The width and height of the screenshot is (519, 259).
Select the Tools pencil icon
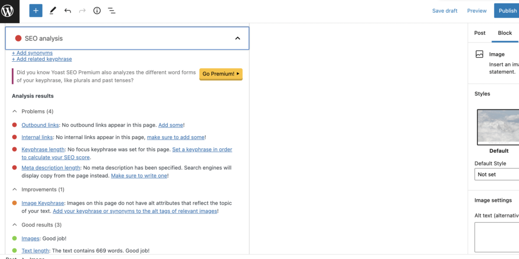[53, 11]
